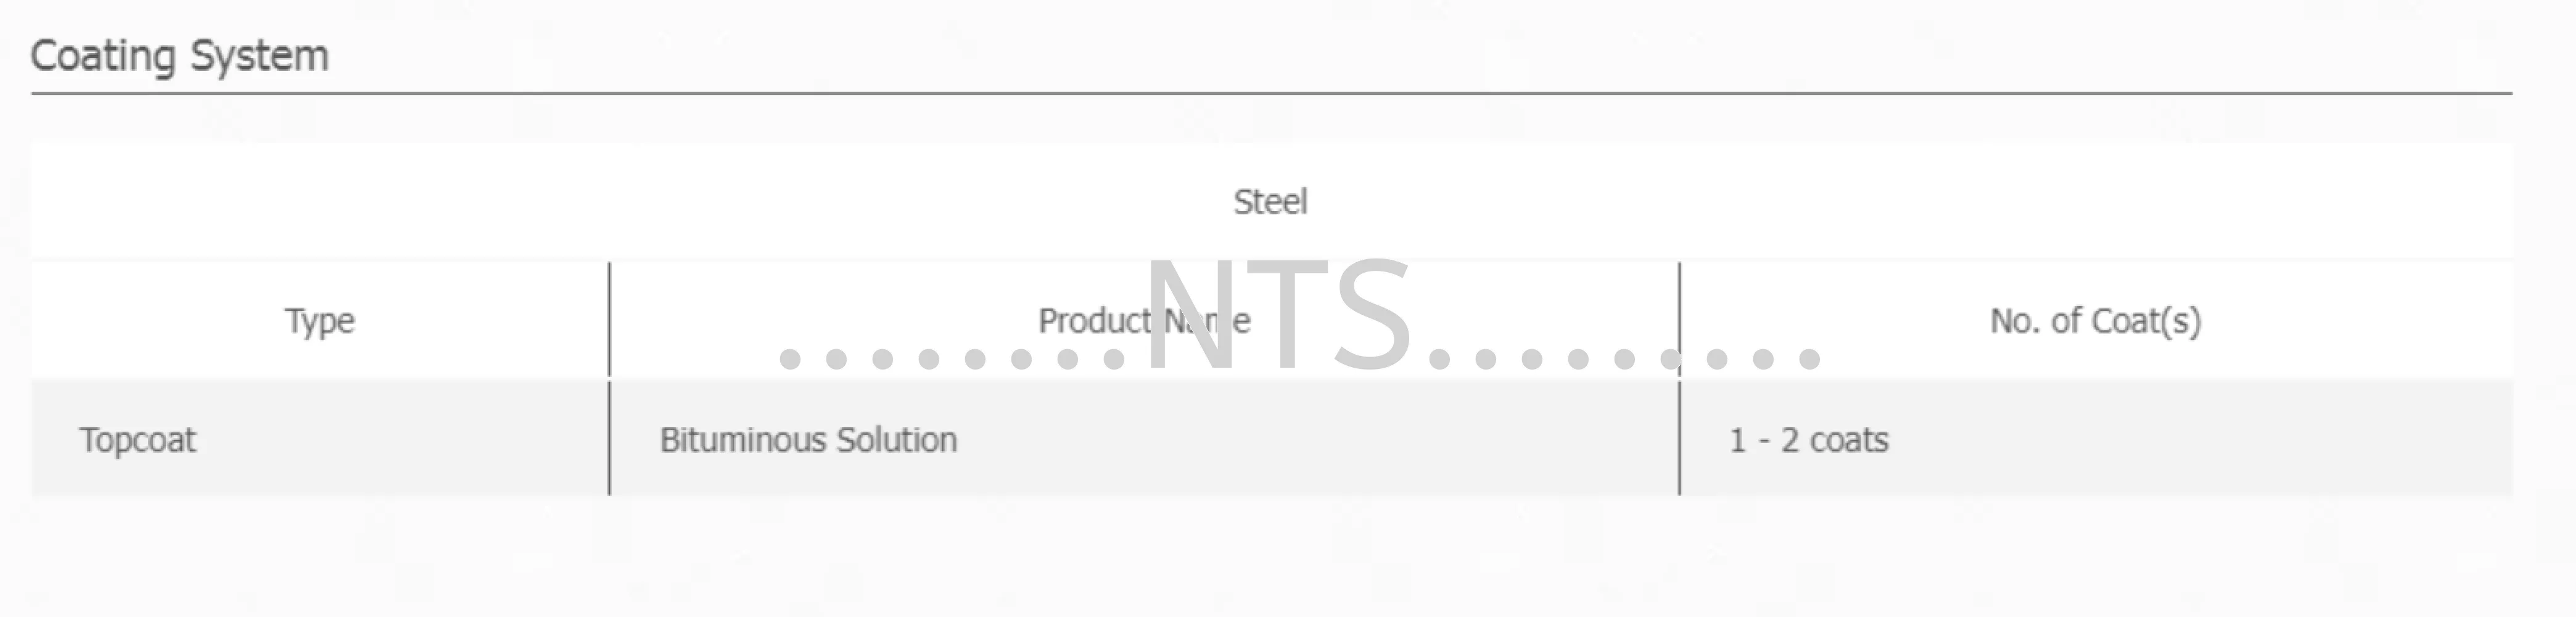Click the dotted line right of NTS
Screen dimensions: 2576x617
(1624, 359)
